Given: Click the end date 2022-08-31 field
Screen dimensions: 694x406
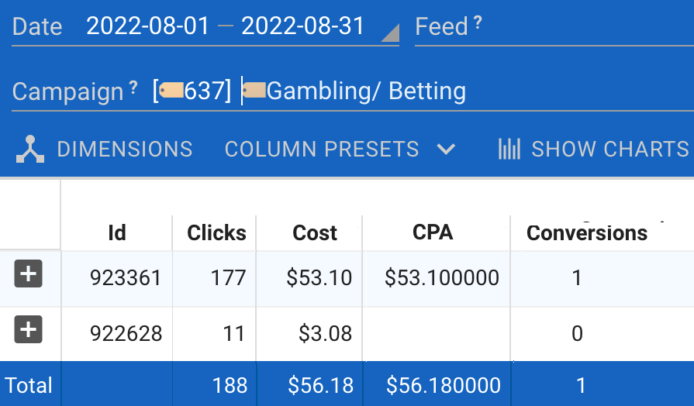Looking at the screenshot, I should click(x=303, y=26).
